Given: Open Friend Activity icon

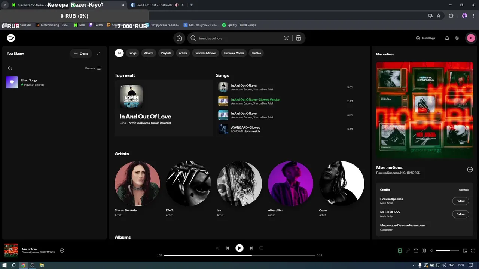Looking at the screenshot, I should click(x=457, y=38).
